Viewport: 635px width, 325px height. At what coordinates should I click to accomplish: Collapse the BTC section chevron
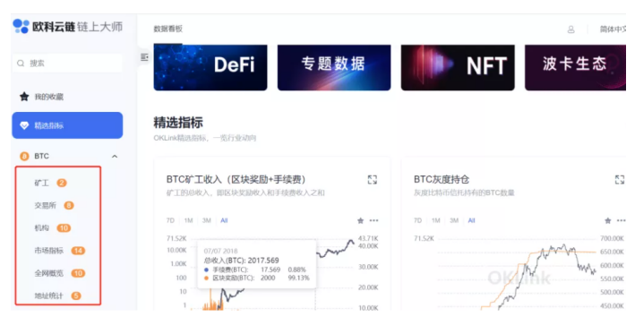tap(115, 156)
